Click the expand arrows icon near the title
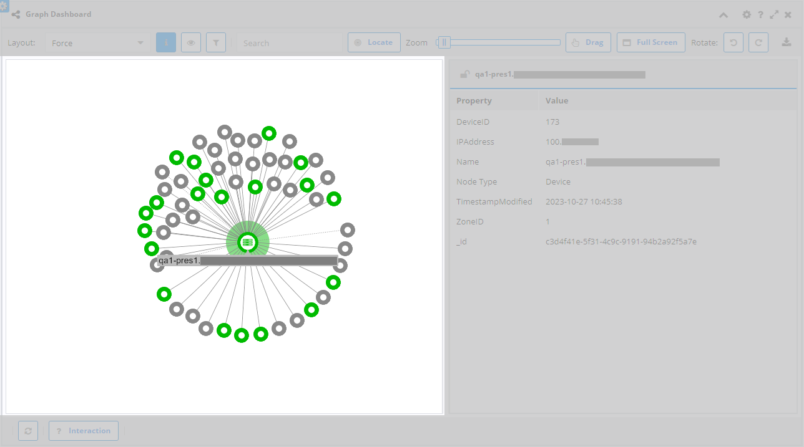 click(774, 14)
